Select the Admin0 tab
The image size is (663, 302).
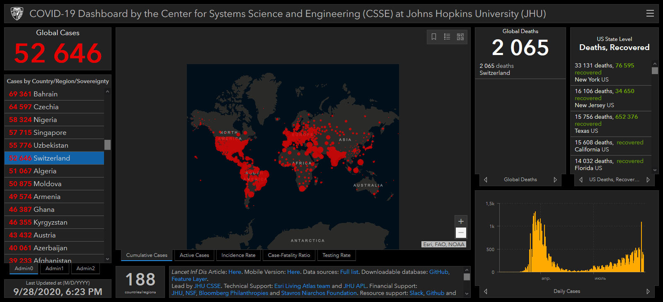pyautogui.click(x=24, y=268)
